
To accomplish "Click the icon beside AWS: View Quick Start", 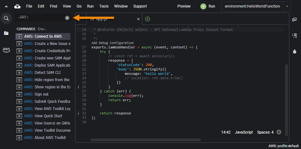I will [x=19, y=116].
